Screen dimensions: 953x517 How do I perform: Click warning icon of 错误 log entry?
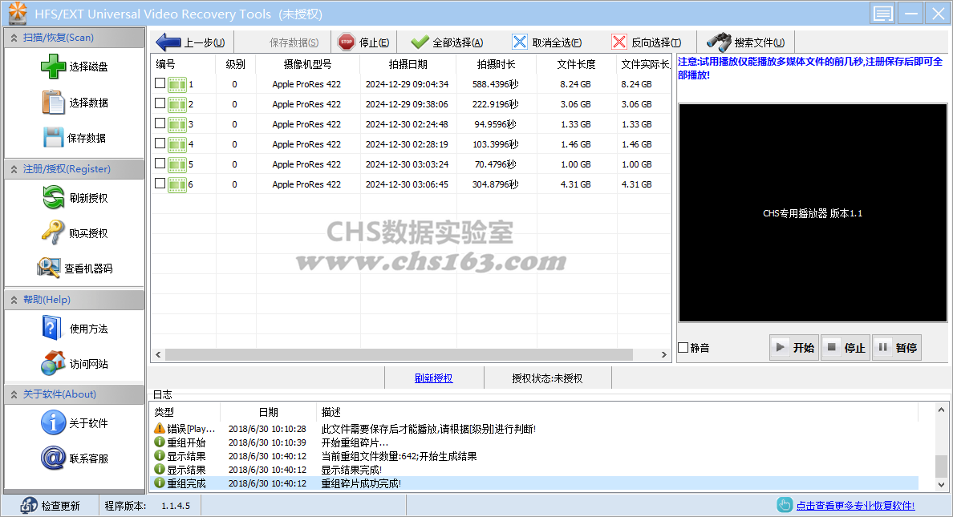pos(160,428)
